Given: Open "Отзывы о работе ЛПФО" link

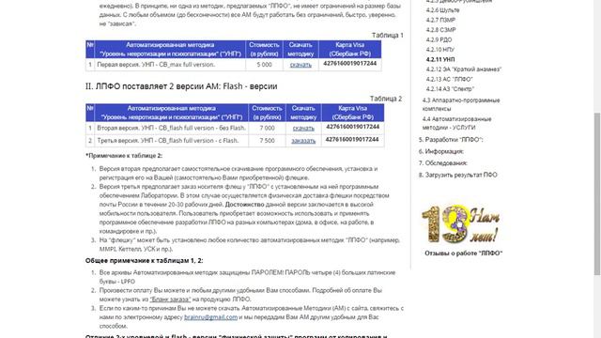Looking at the screenshot, I should click(x=463, y=253).
